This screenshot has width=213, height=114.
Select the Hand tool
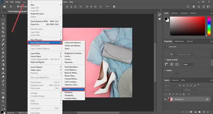3,97
